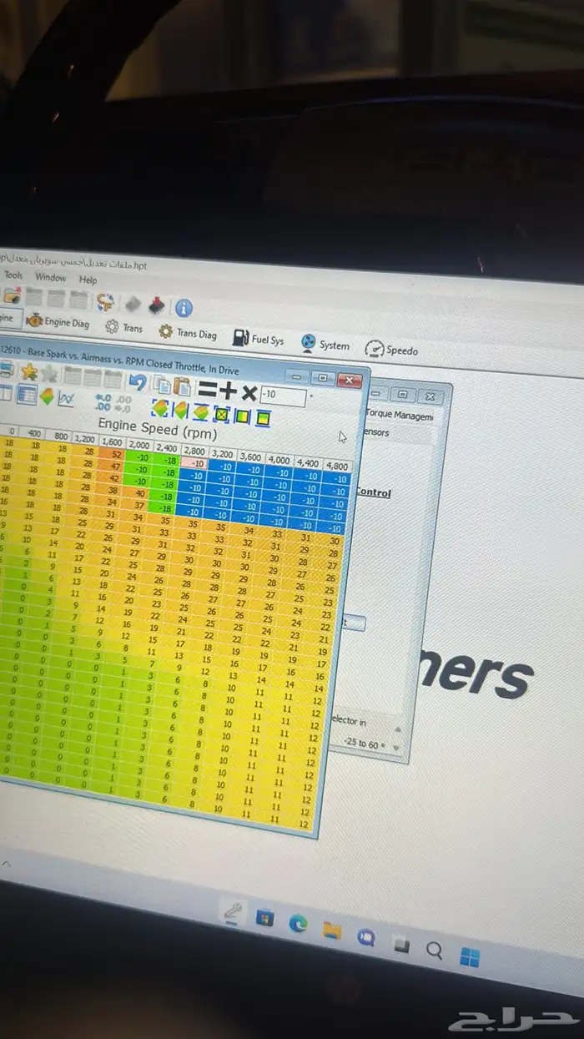Click the 2,800 rpm column header
The image size is (584, 1039).
(194, 451)
